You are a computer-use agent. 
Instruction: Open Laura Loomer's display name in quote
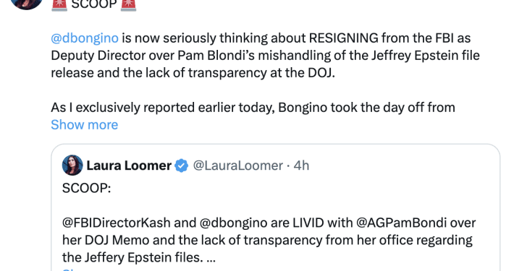tap(129, 165)
